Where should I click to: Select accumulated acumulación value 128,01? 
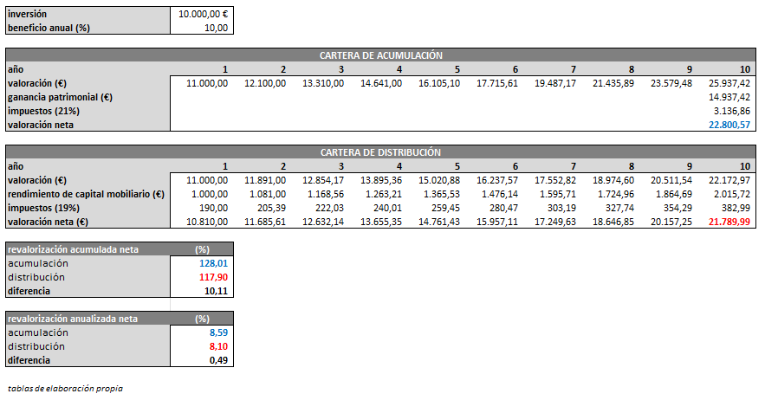[214, 263]
